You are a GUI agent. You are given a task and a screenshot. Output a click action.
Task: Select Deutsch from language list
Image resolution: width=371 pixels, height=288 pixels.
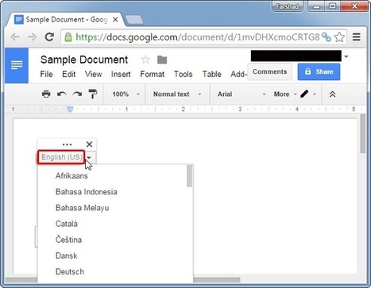[x=70, y=271]
